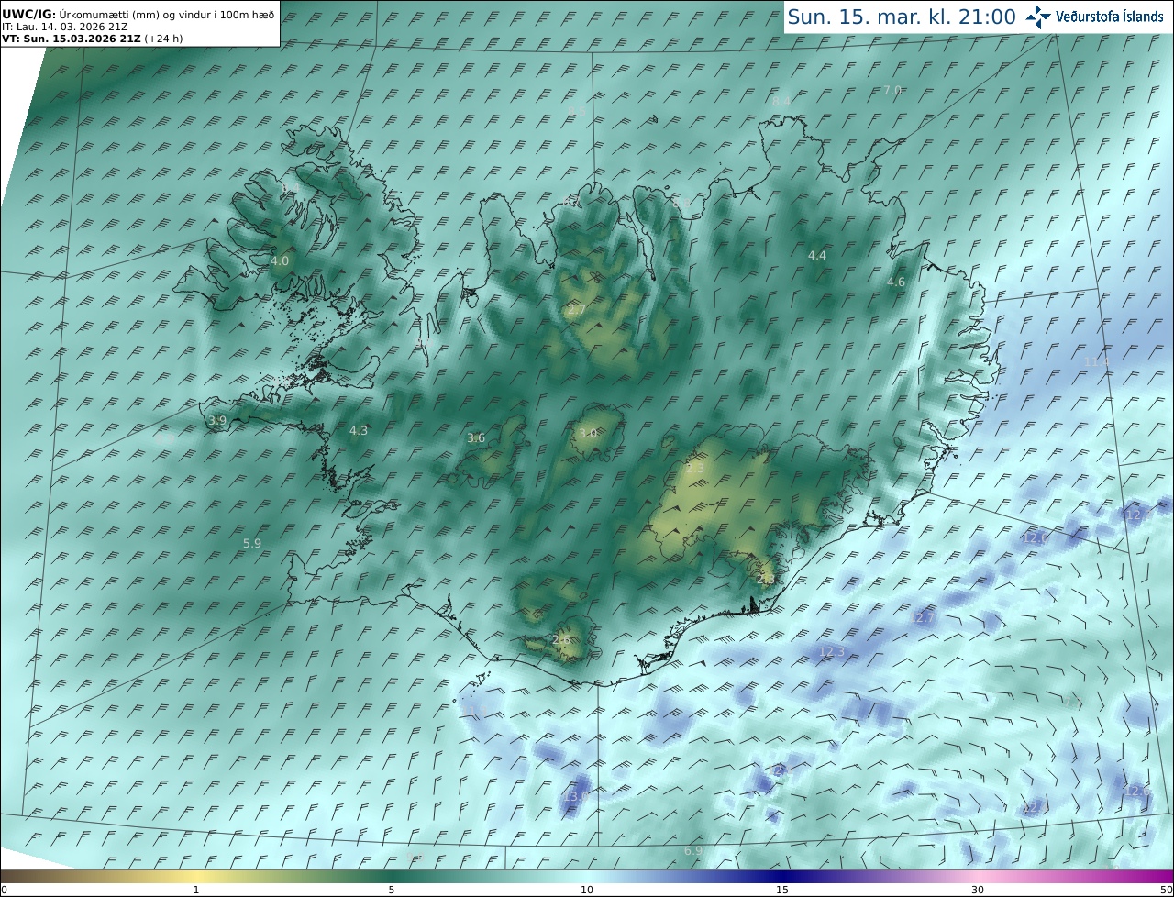This screenshot has height=897, width=1174.
Task: Click the 12.3 value south of Iceland
Action: (831, 651)
